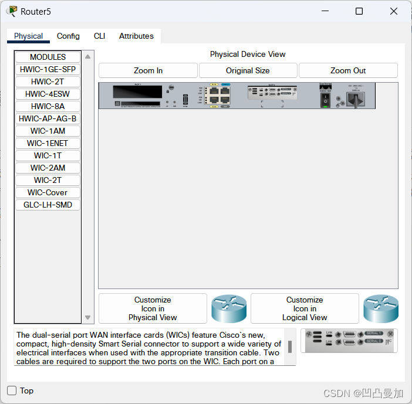Select the HWIC-8A module
The height and width of the screenshot is (404, 412).
pyautogui.click(x=48, y=106)
